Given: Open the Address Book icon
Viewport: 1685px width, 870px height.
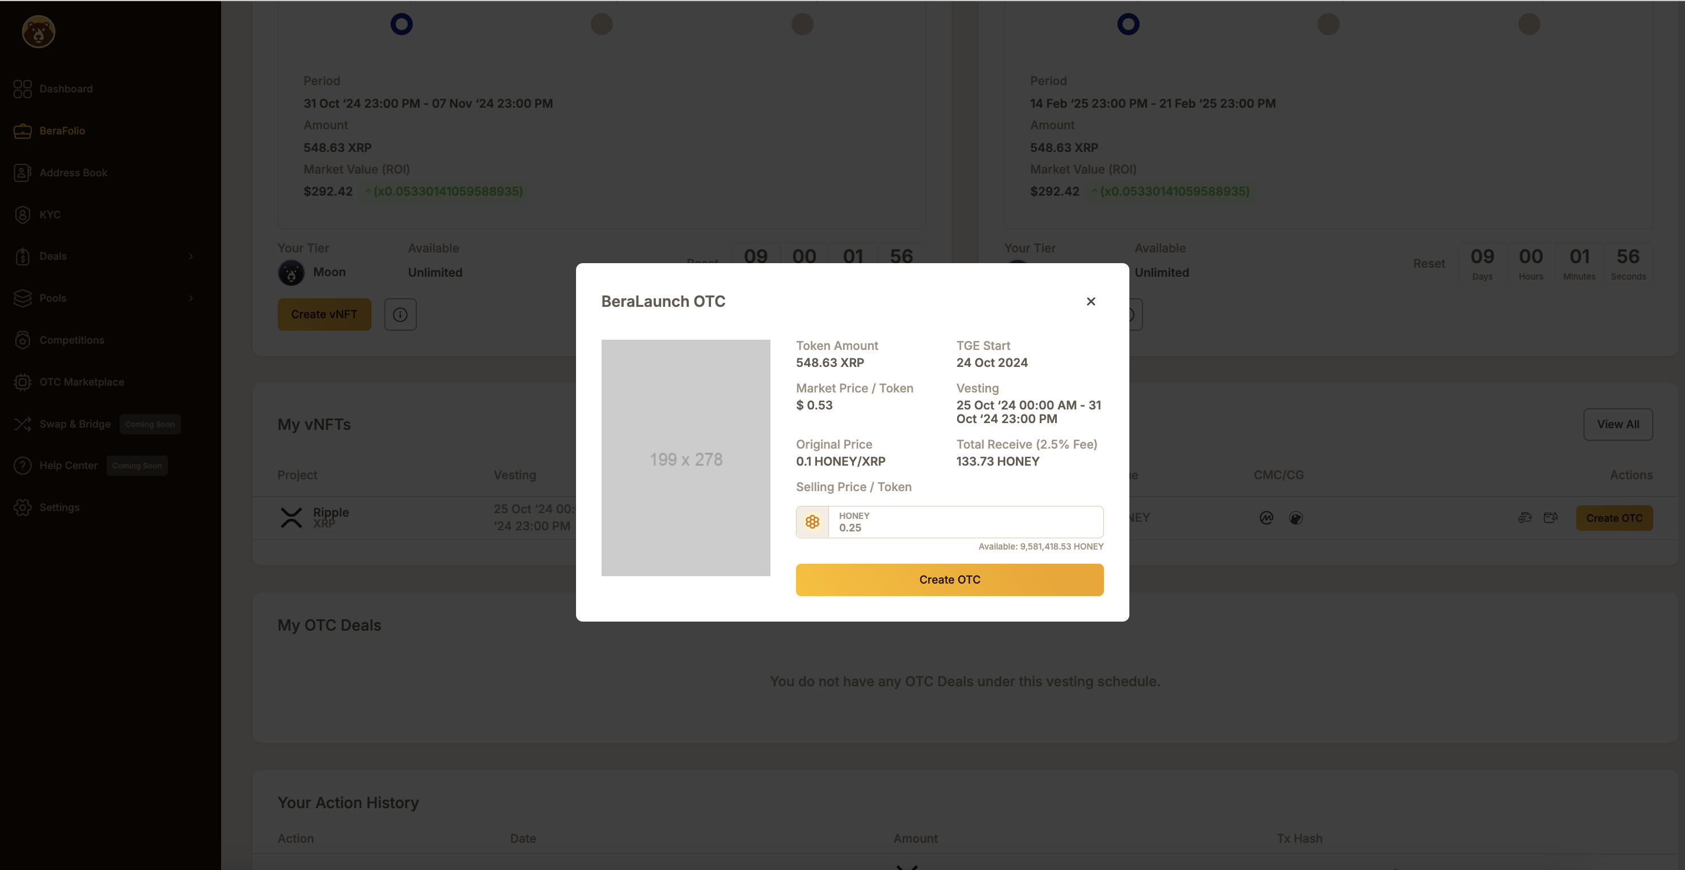Looking at the screenshot, I should tap(22, 172).
